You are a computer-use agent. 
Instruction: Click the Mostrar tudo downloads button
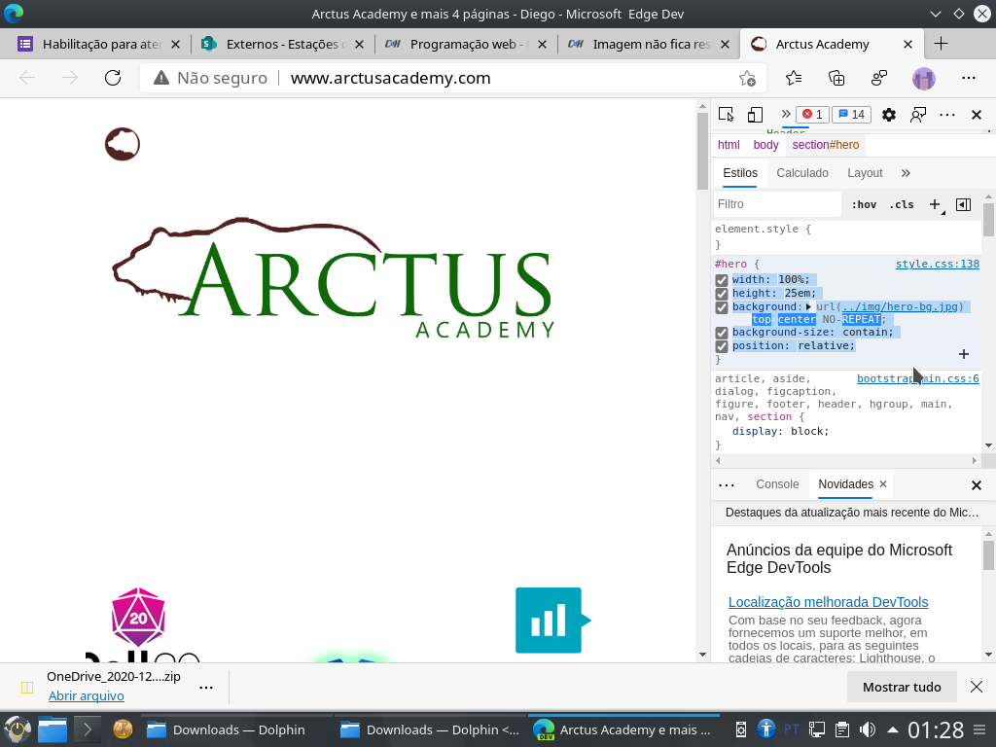902,687
